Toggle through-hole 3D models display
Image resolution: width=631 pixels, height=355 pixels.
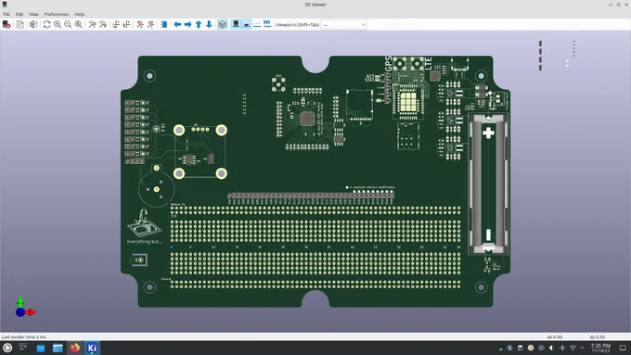tap(236, 24)
